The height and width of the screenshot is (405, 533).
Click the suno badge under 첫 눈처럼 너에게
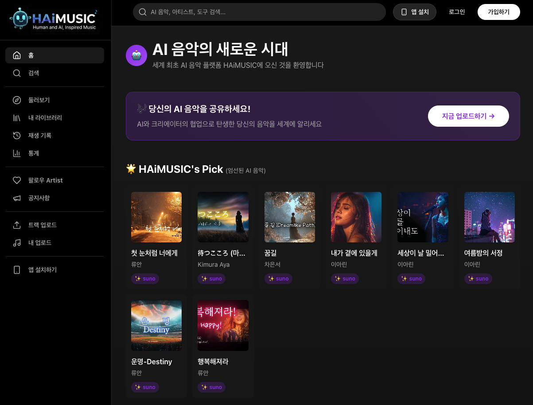(145, 279)
